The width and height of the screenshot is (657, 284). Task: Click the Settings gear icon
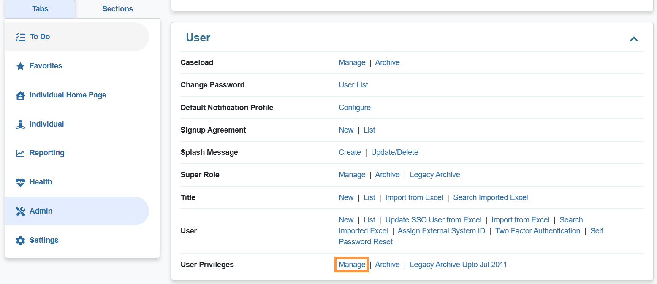click(20, 241)
